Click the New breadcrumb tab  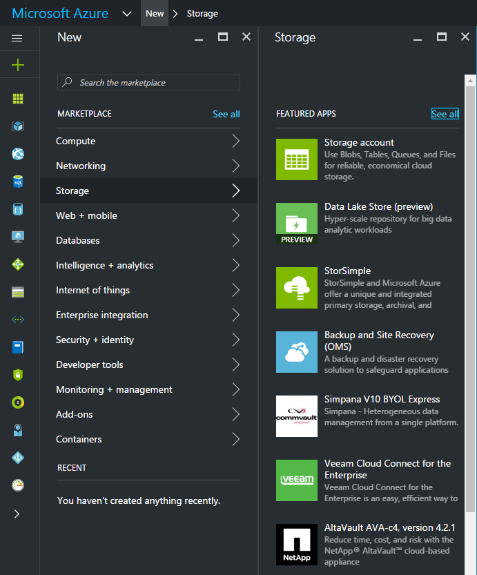(x=155, y=13)
